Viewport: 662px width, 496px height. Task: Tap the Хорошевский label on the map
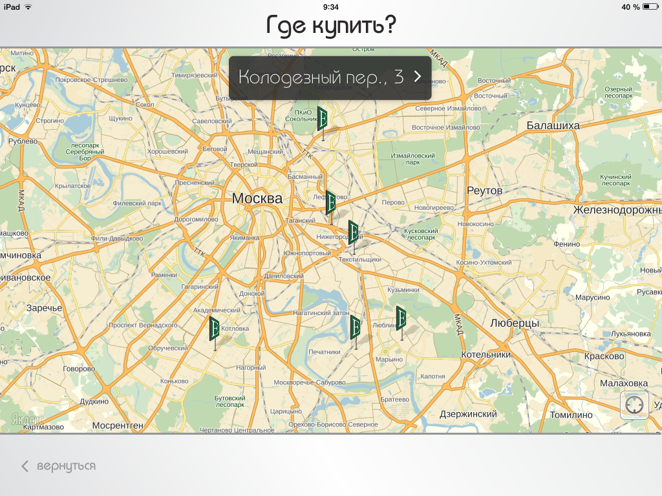pyautogui.click(x=167, y=151)
